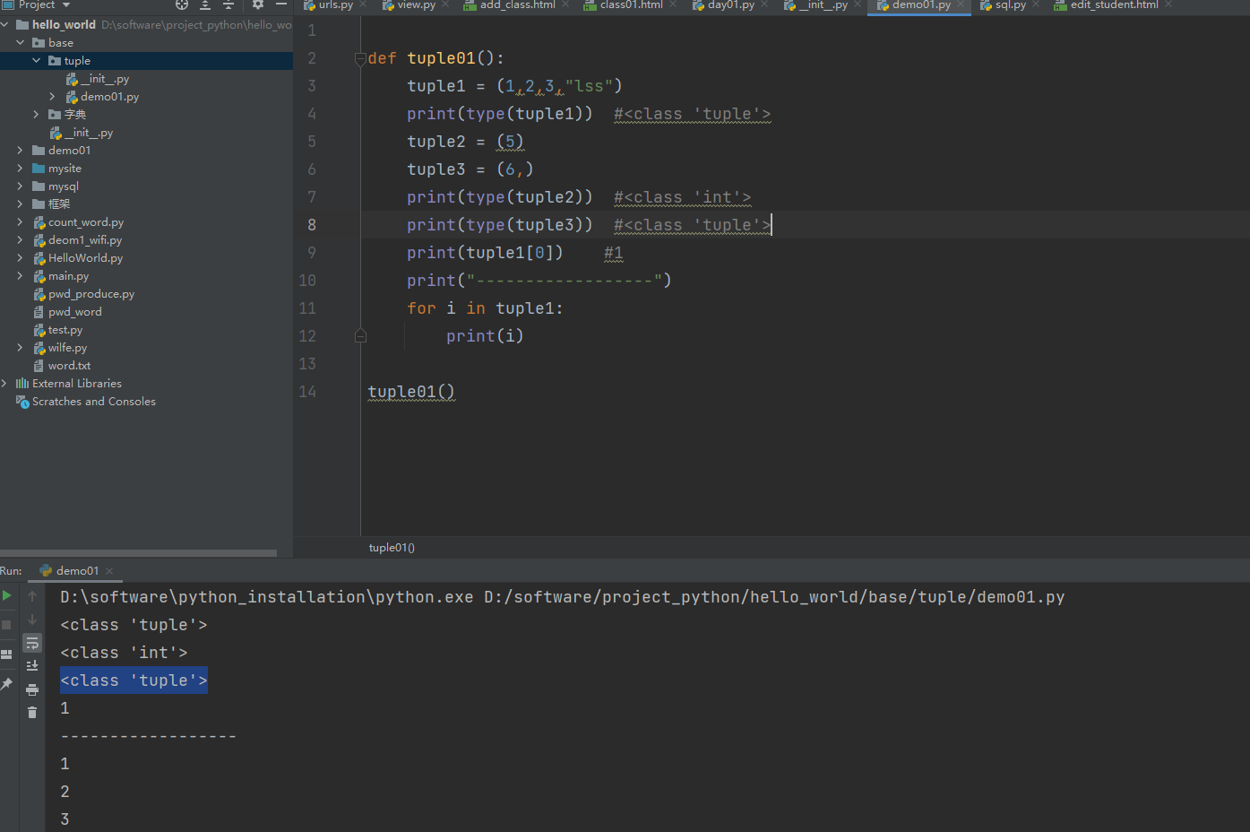
Task: Close the demo01.py editor tab
Action: point(961,4)
